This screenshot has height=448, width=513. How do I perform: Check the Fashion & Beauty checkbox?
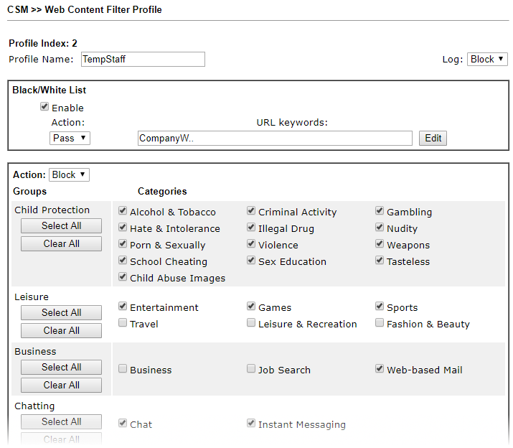point(380,324)
